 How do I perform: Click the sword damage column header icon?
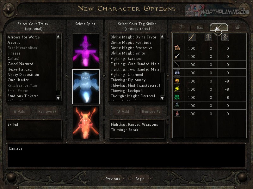coord(192,37)
